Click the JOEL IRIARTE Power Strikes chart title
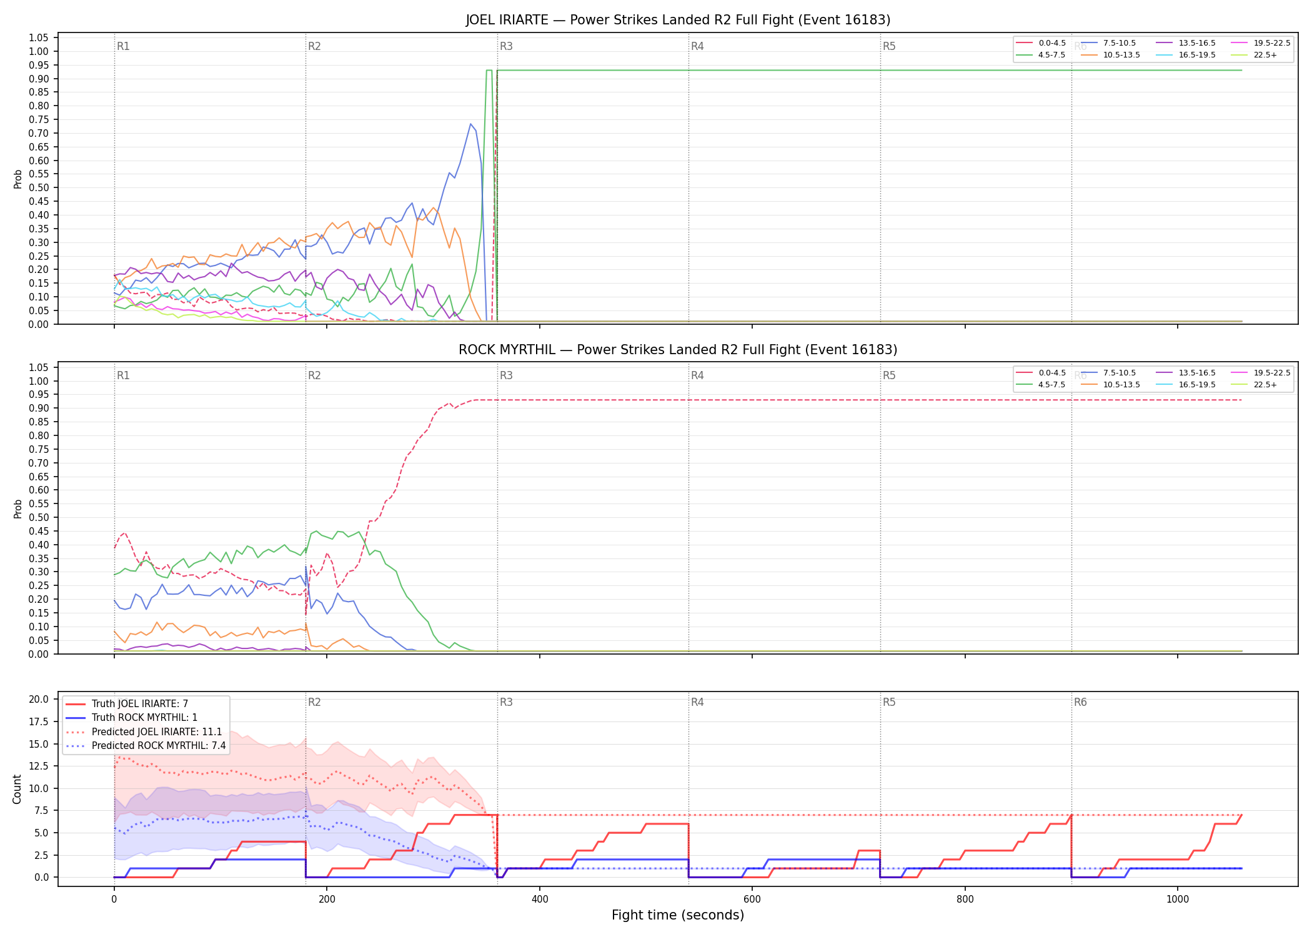The image size is (1312, 937). 678,20
